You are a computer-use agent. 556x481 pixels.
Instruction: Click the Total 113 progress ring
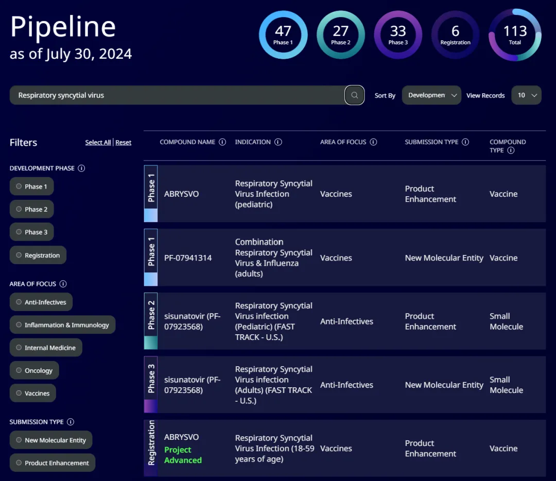515,35
